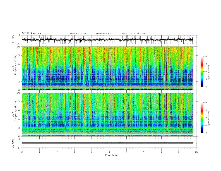
Task: Click the "2" tick on the time axis
Action: point(57,152)
